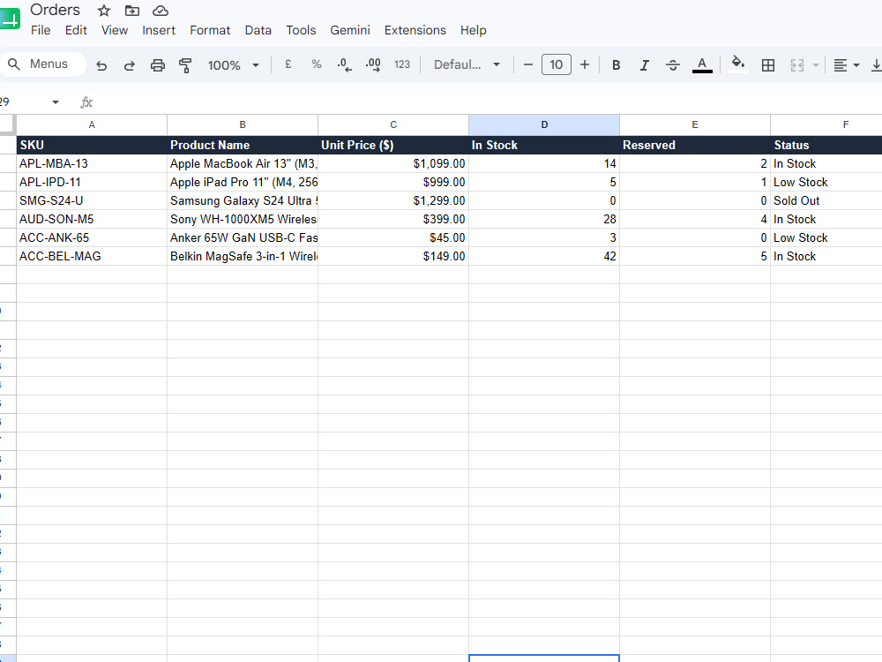Open the Insert menu

[x=159, y=30]
